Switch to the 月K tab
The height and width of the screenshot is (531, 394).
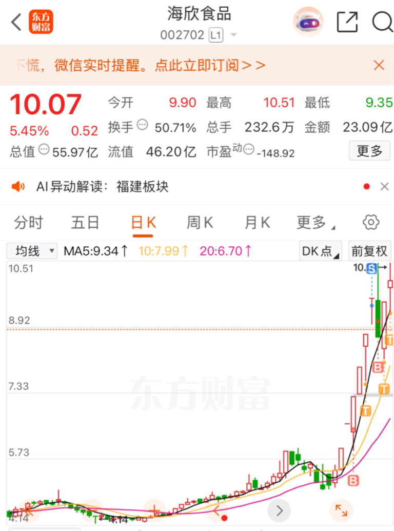point(257,223)
